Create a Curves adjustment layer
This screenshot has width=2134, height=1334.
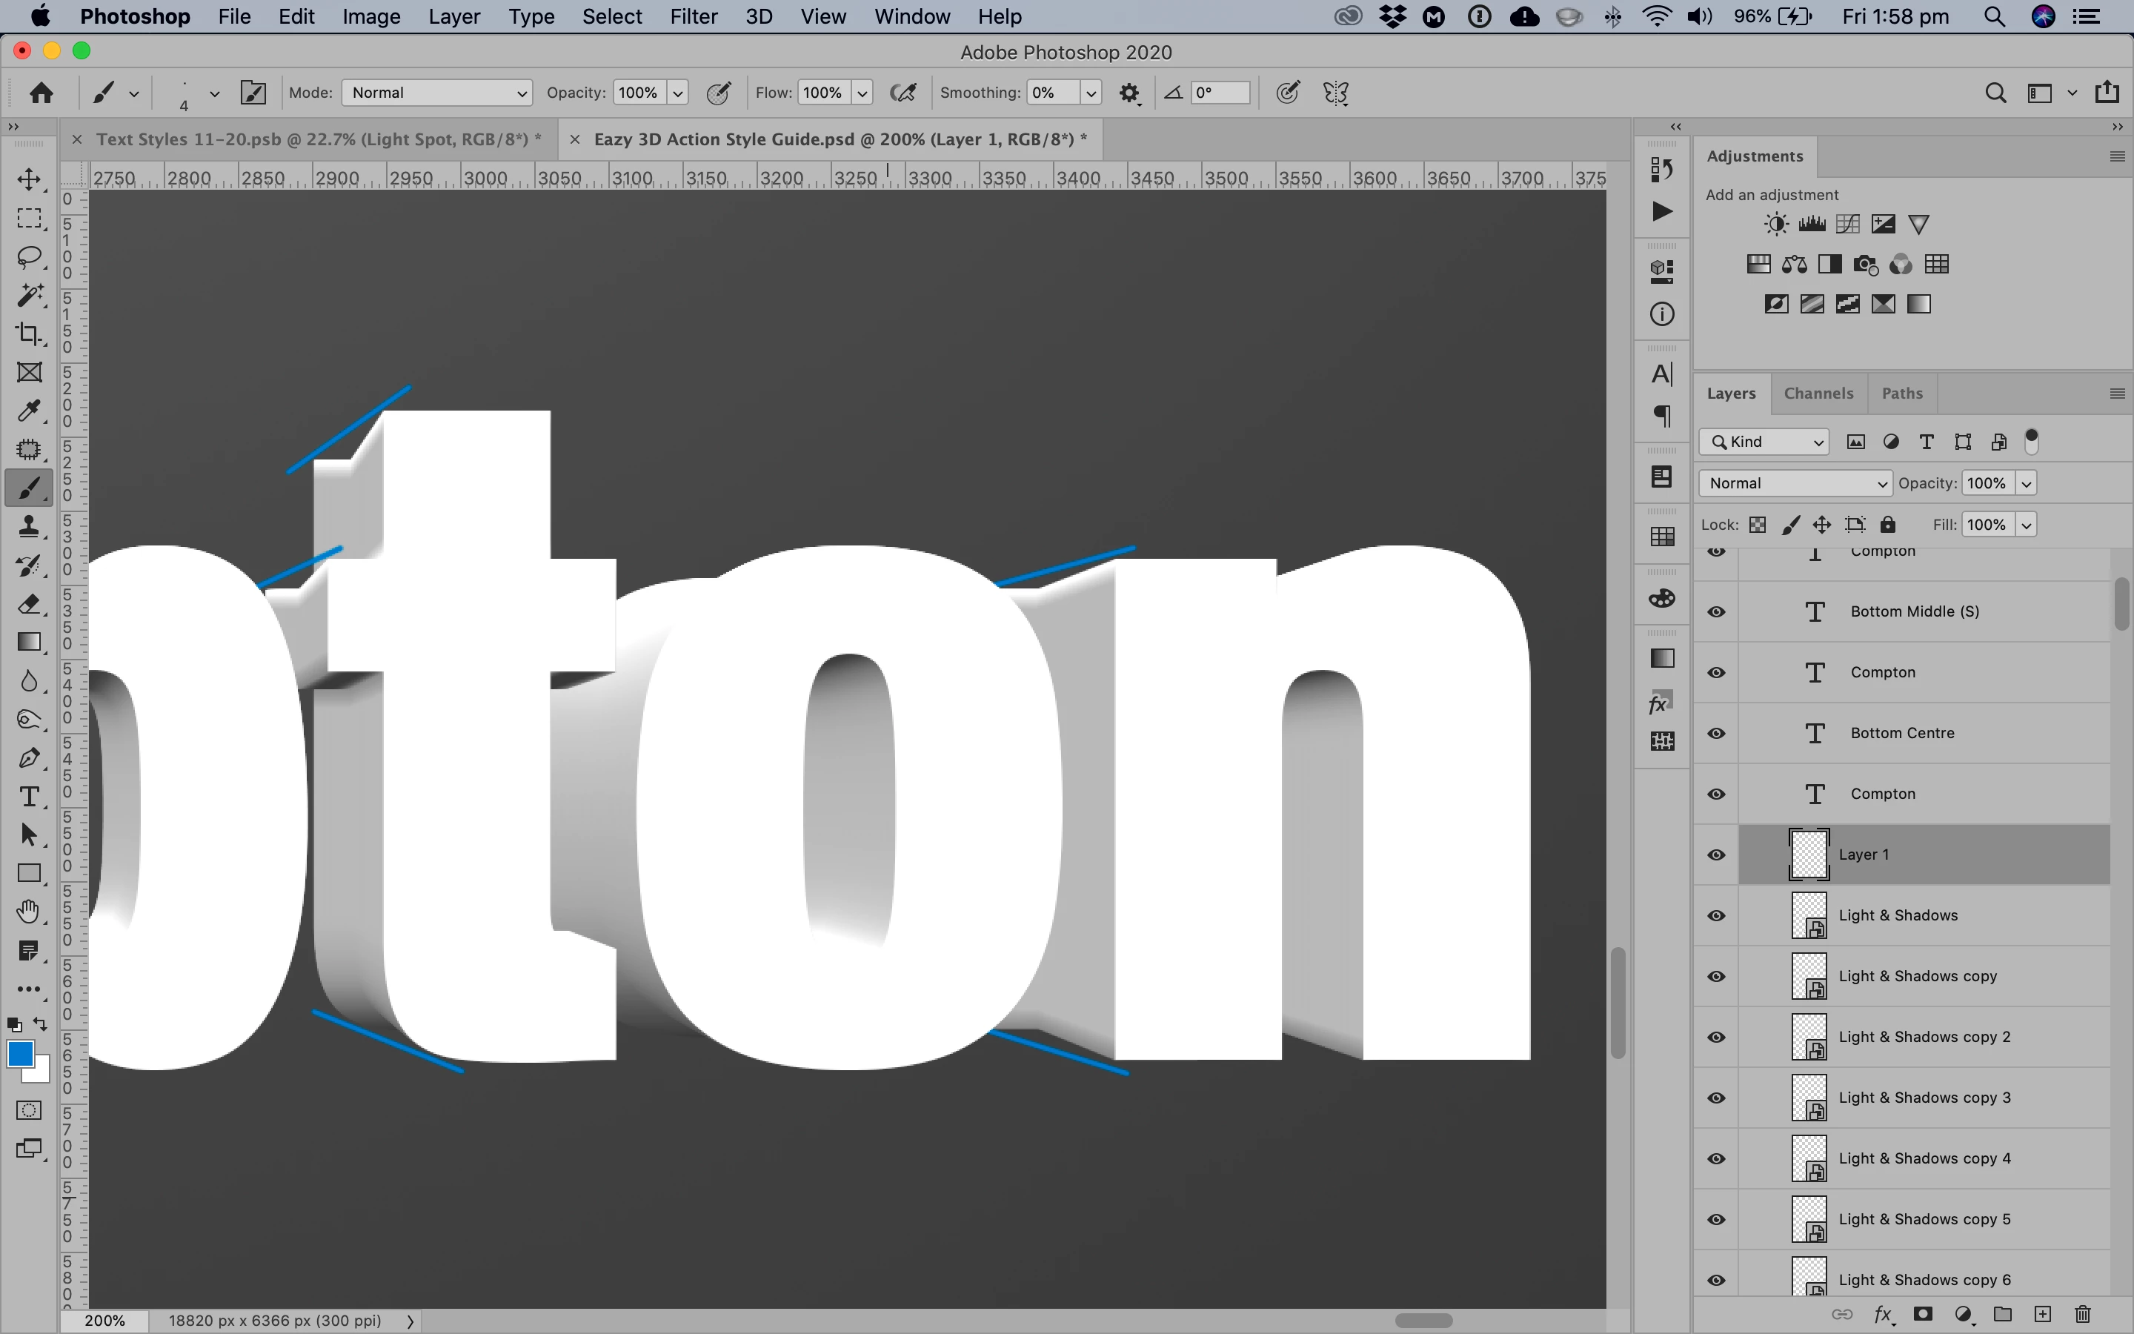1847,224
